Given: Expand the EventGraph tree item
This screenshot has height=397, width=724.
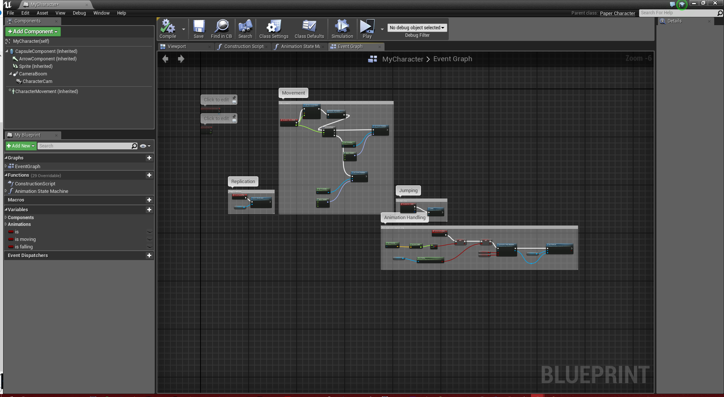Looking at the screenshot, I should tap(6, 166).
